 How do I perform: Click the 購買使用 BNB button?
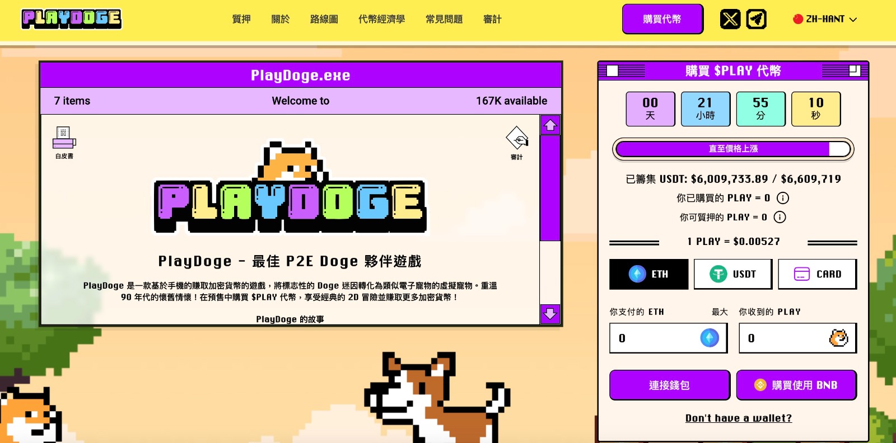pyautogui.click(x=796, y=385)
